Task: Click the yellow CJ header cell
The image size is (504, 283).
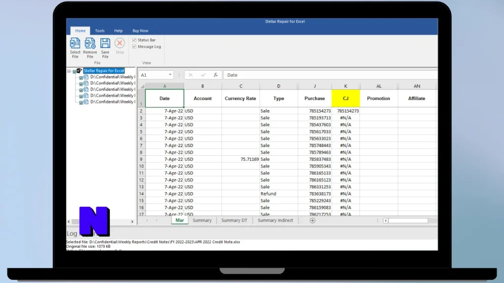Action: pyautogui.click(x=346, y=98)
